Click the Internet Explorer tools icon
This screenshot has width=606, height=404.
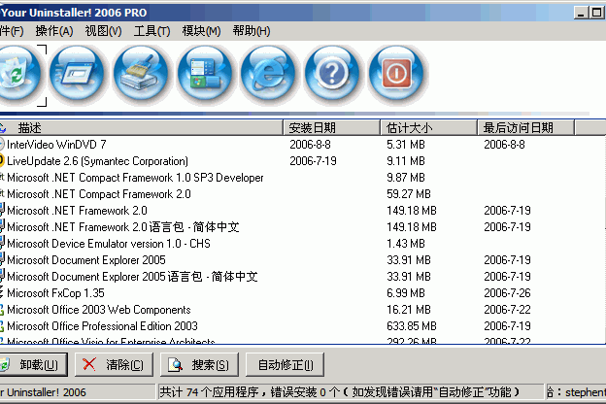269,75
